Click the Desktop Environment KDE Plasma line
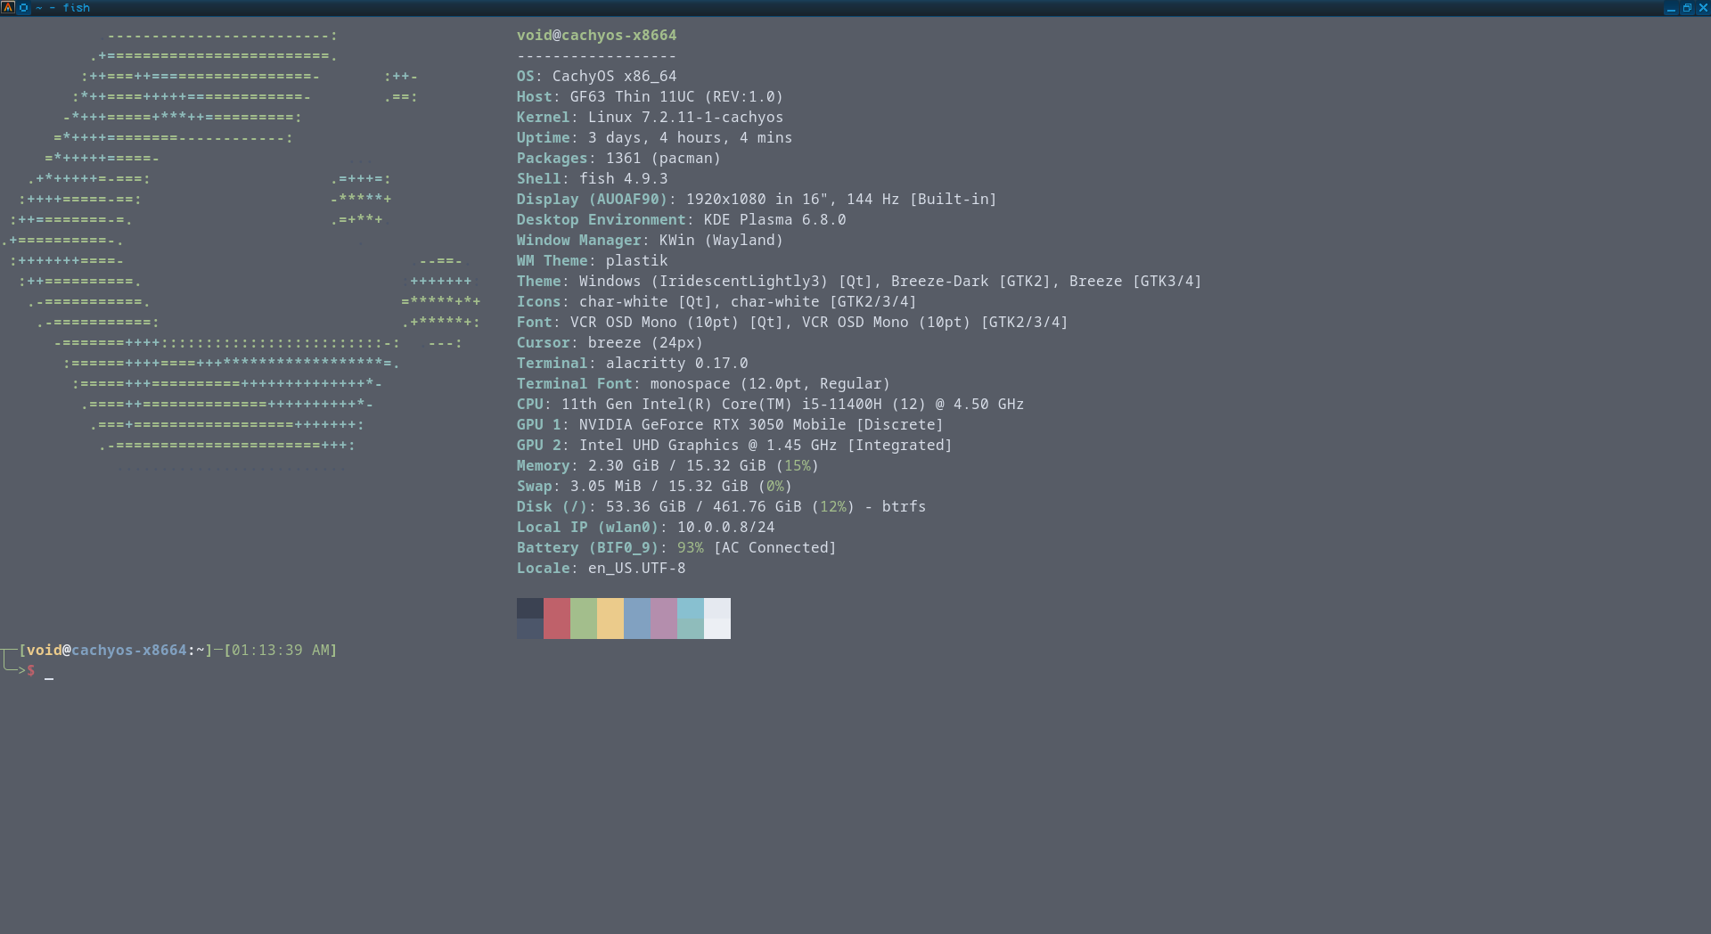The width and height of the screenshot is (1711, 934). (682, 220)
